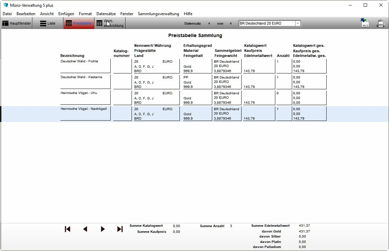
Task: Go to previous record arrow
Action: [x=85, y=229]
